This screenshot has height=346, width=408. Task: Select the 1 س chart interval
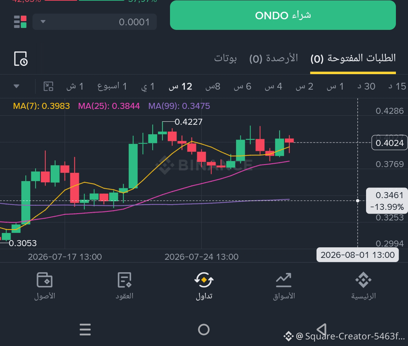pos(335,86)
